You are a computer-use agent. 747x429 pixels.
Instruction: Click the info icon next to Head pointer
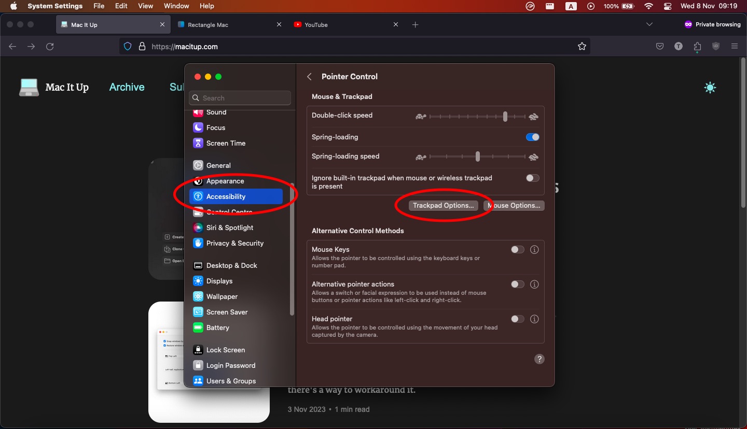534,319
